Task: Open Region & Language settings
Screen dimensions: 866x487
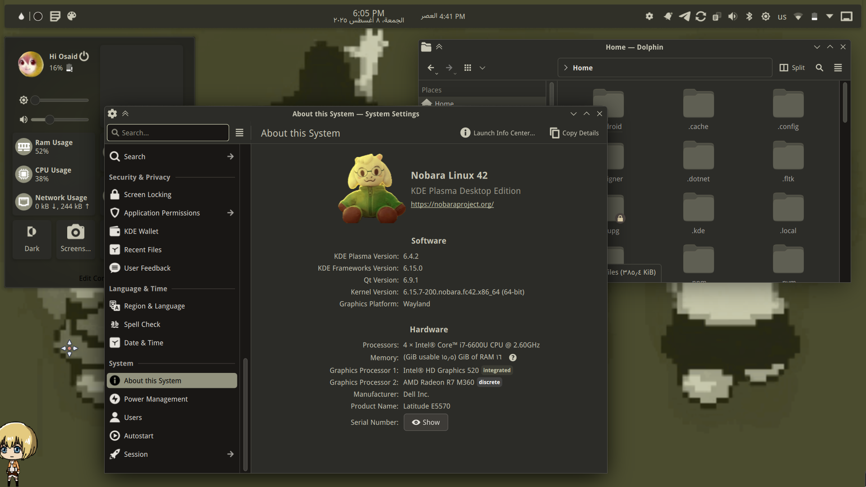Action: click(x=172, y=306)
